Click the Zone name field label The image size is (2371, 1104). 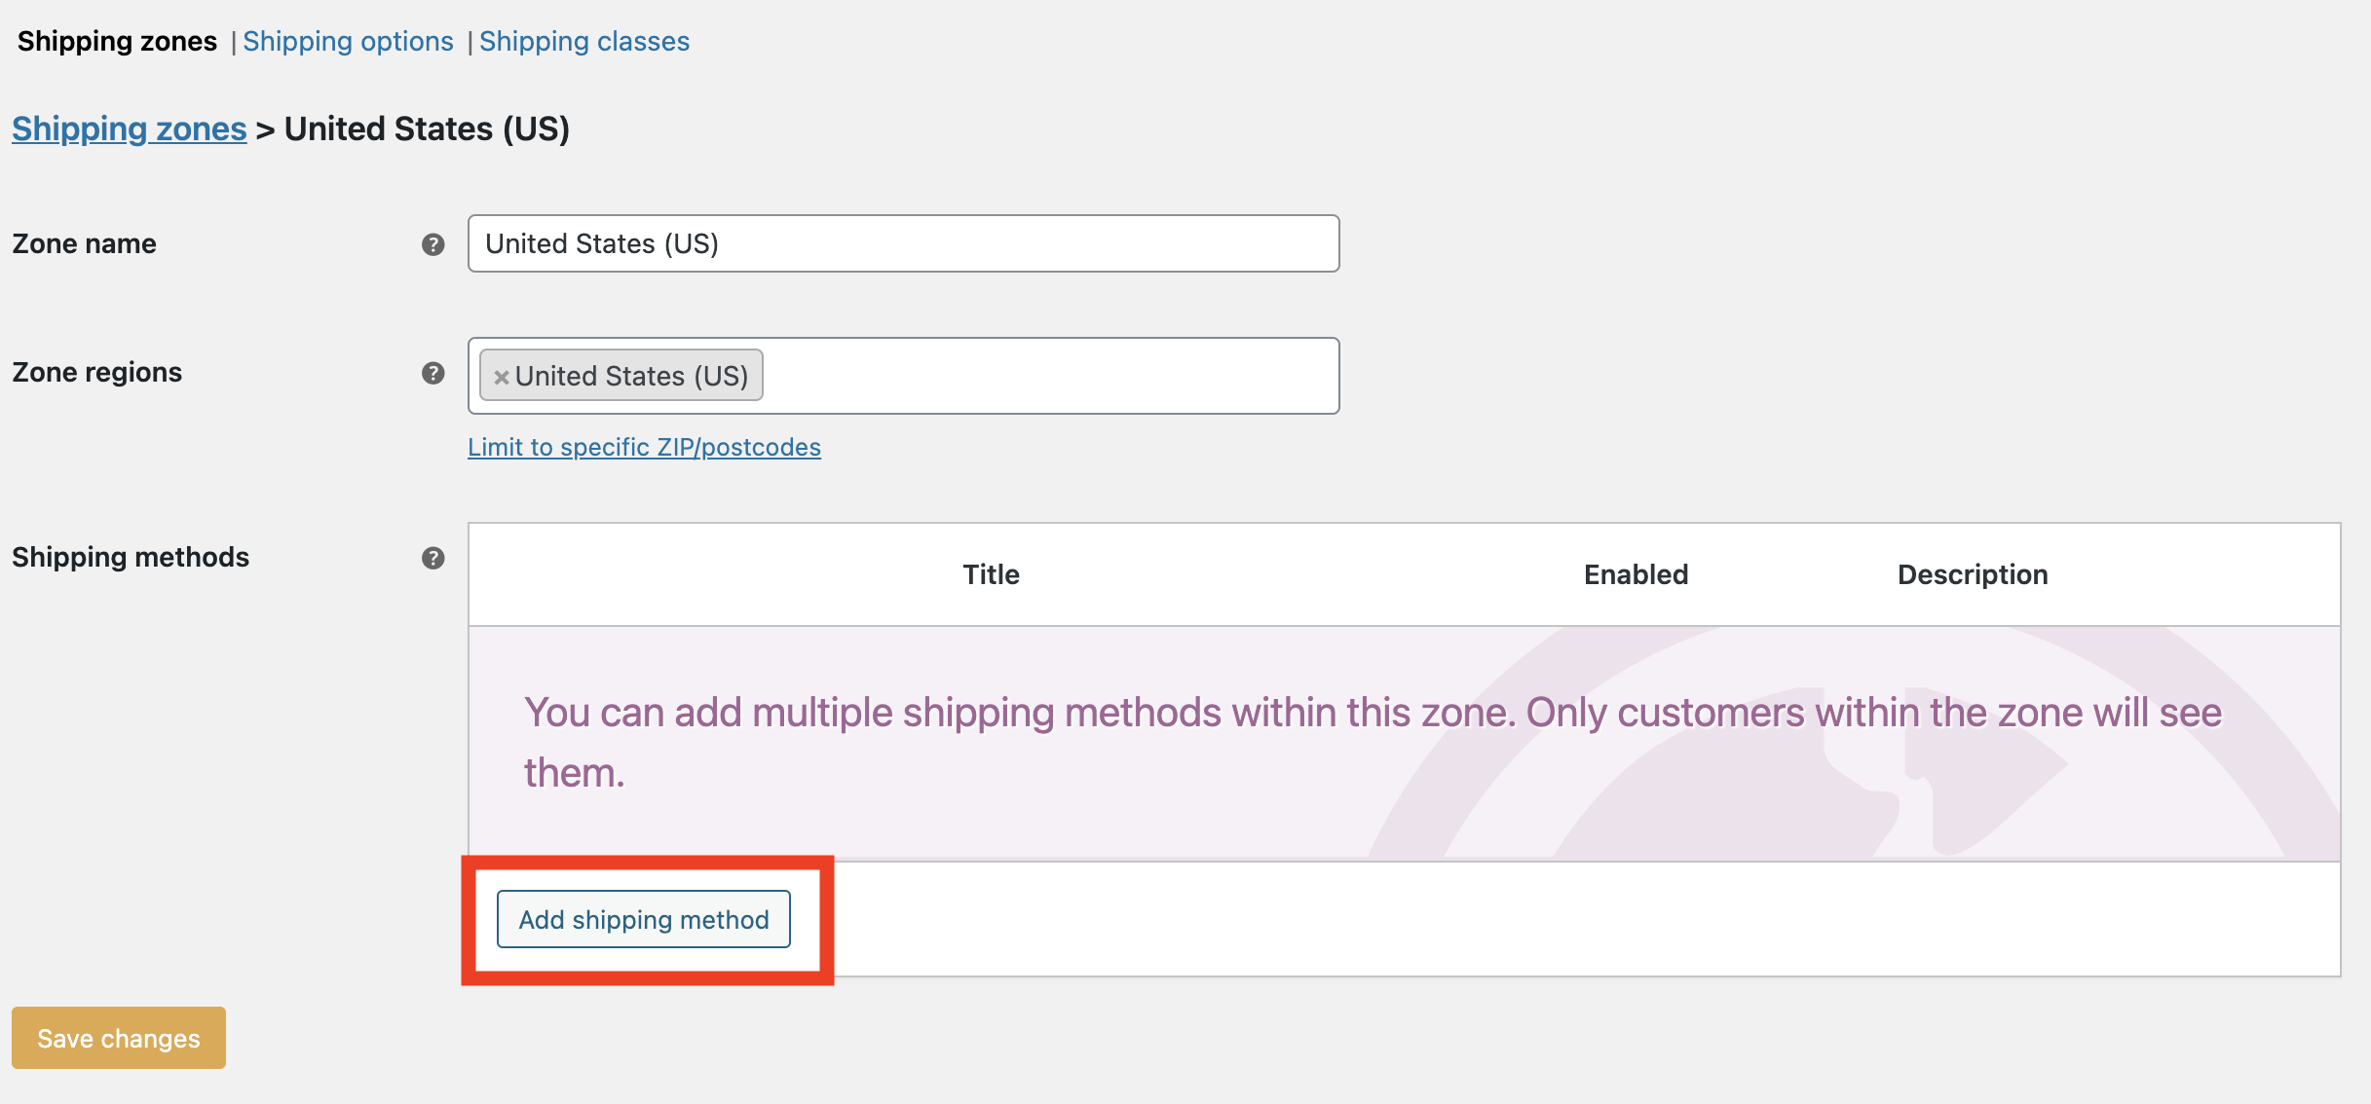[x=84, y=243]
